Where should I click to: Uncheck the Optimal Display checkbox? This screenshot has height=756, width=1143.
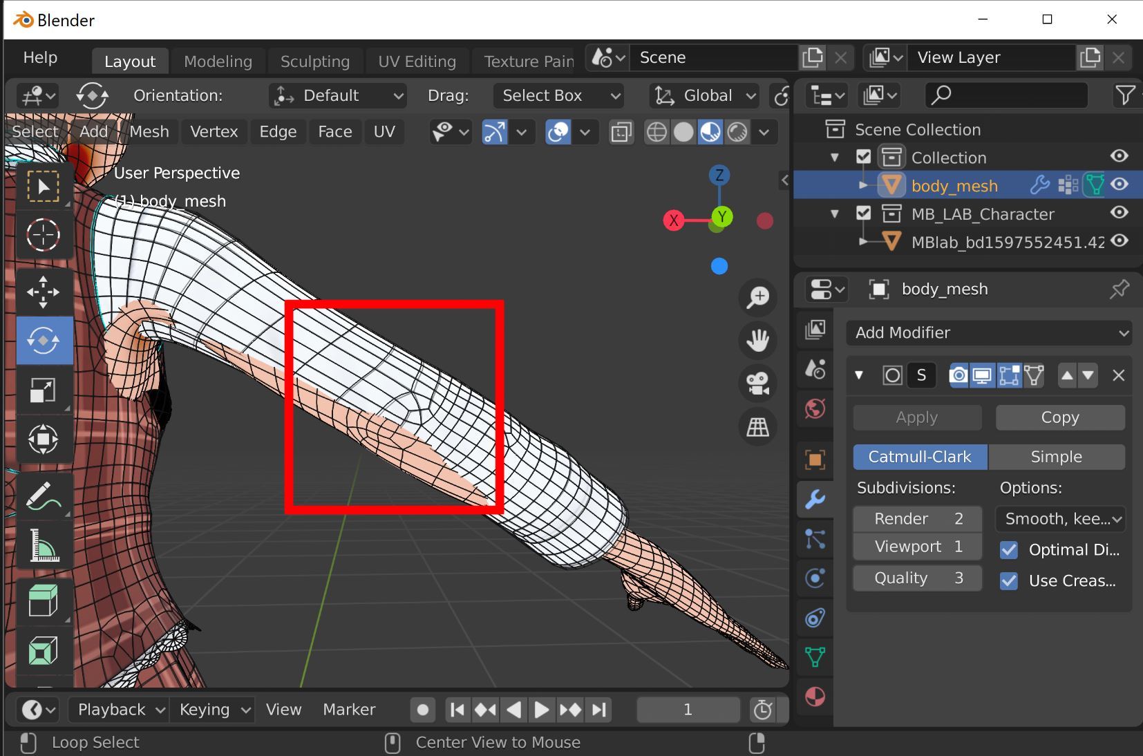click(x=1009, y=550)
